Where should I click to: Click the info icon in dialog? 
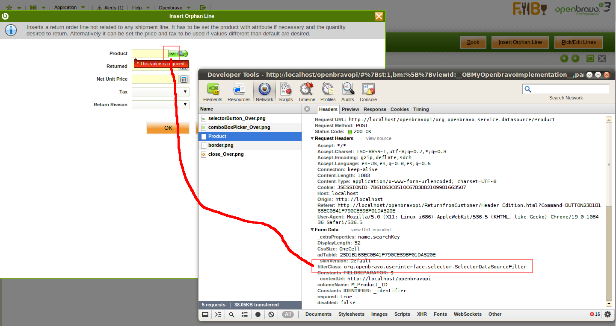(x=10, y=30)
